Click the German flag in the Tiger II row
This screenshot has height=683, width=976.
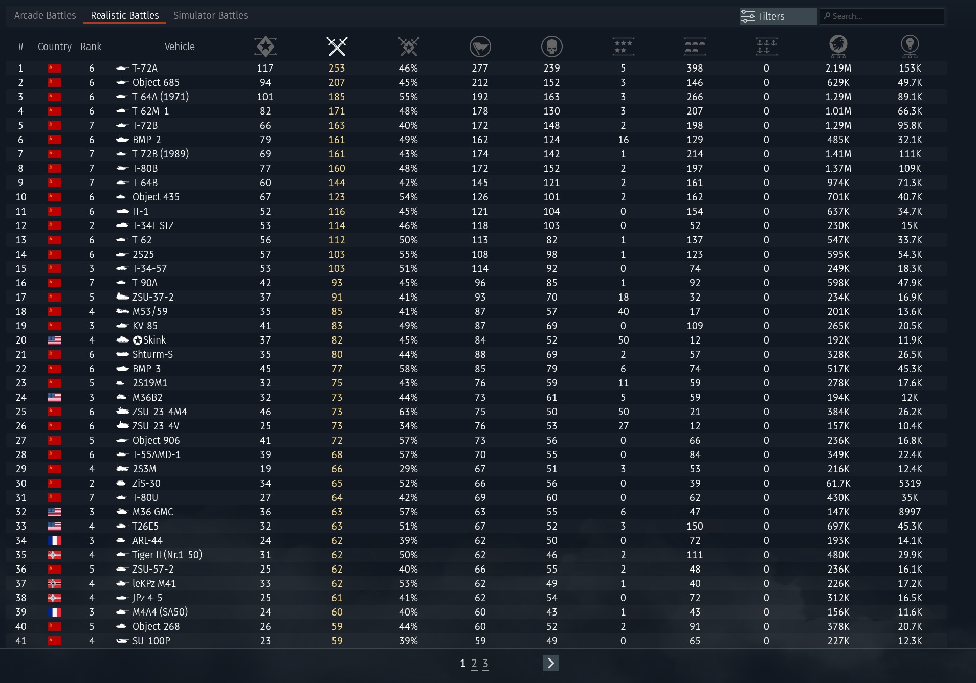(x=55, y=555)
